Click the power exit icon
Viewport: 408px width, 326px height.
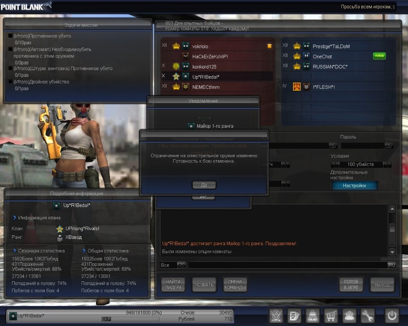tap(391, 316)
